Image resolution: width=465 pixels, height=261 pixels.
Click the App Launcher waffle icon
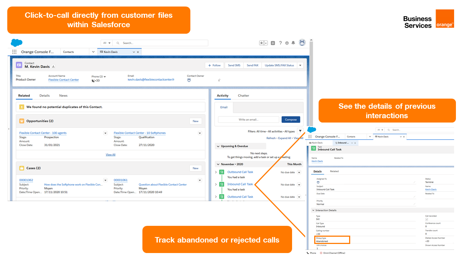pyautogui.click(x=14, y=51)
